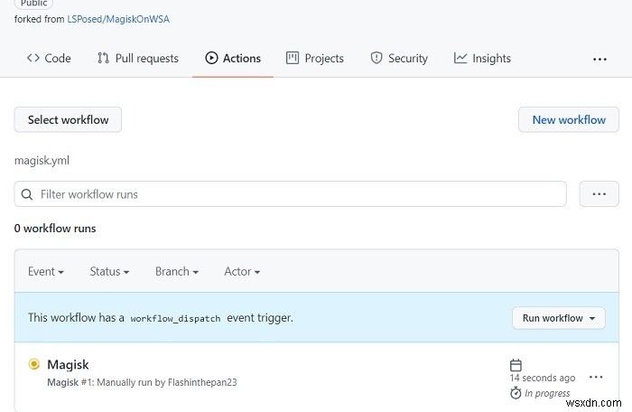Open the Projects tab

pyautogui.click(x=315, y=59)
